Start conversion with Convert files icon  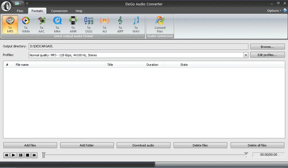tap(160, 24)
